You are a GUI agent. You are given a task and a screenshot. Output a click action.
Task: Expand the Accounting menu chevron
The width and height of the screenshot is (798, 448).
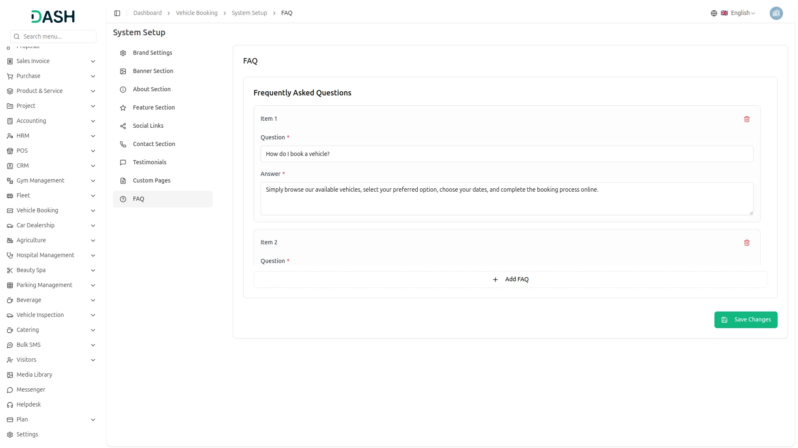93,121
